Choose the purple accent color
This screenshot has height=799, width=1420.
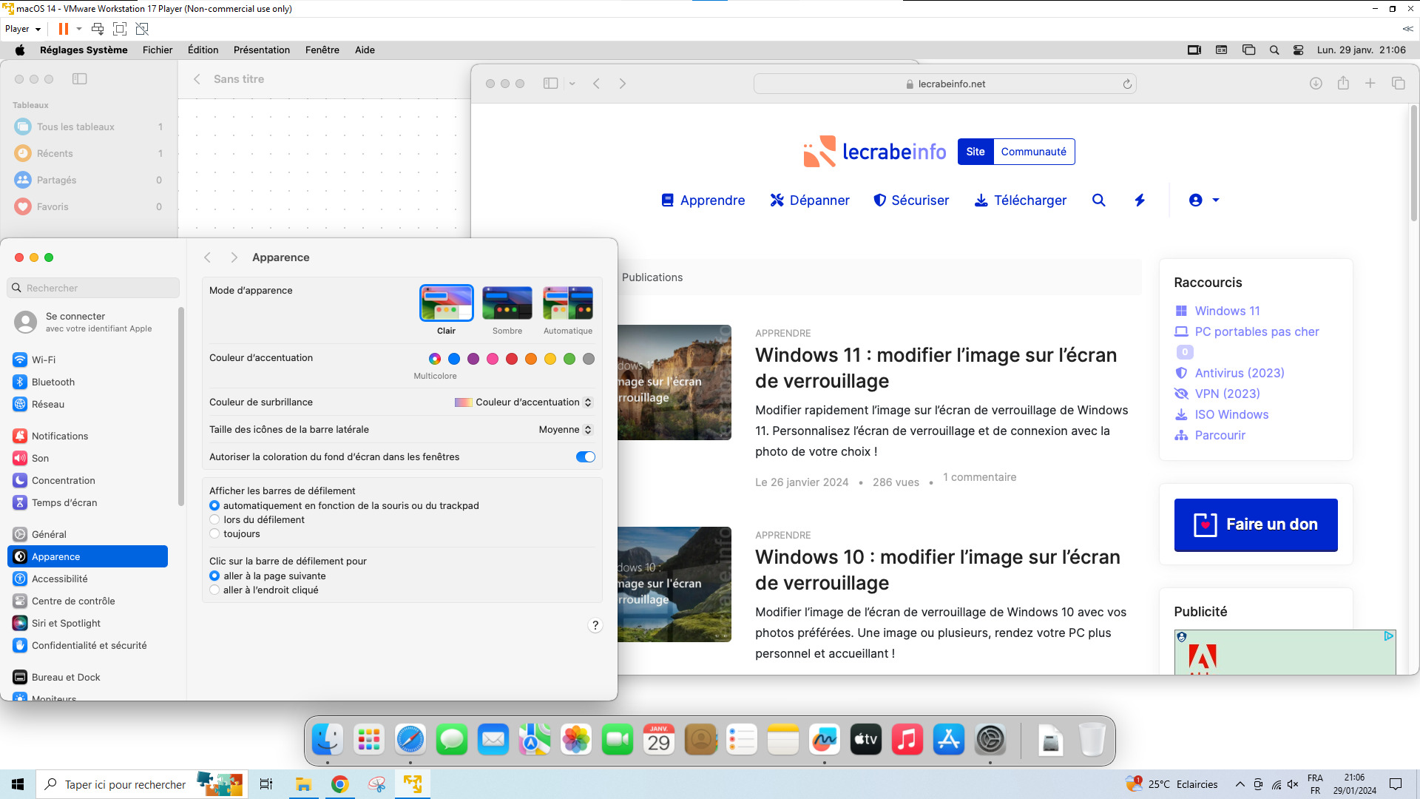tap(473, 359)
